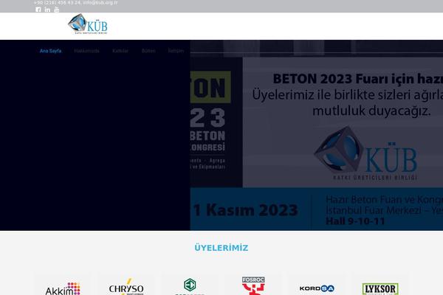Open the İletişim menu item
The height and width of the screenshot is (295, 443).
click(x=176, y=51)
